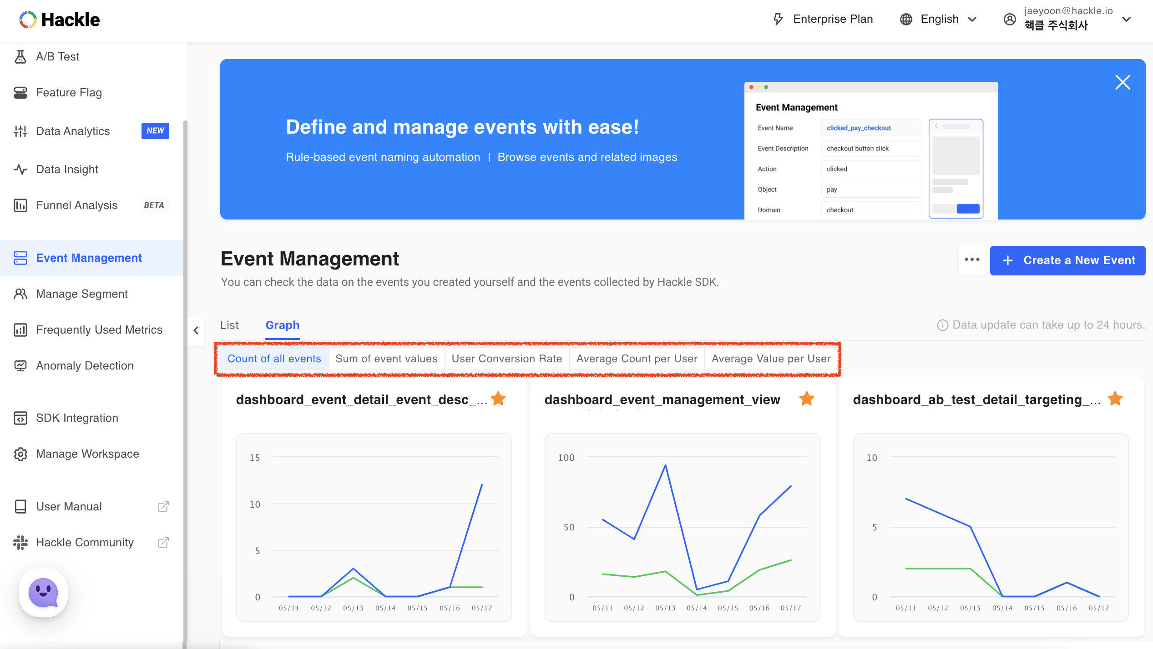Click the SDK Integration code icon
This screenshot has height=649, width=1153.
coord(20,418)
